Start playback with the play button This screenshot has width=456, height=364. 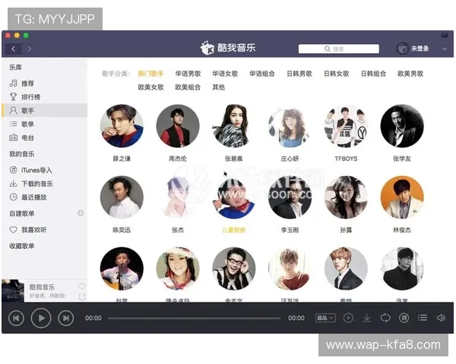(41, 318)
